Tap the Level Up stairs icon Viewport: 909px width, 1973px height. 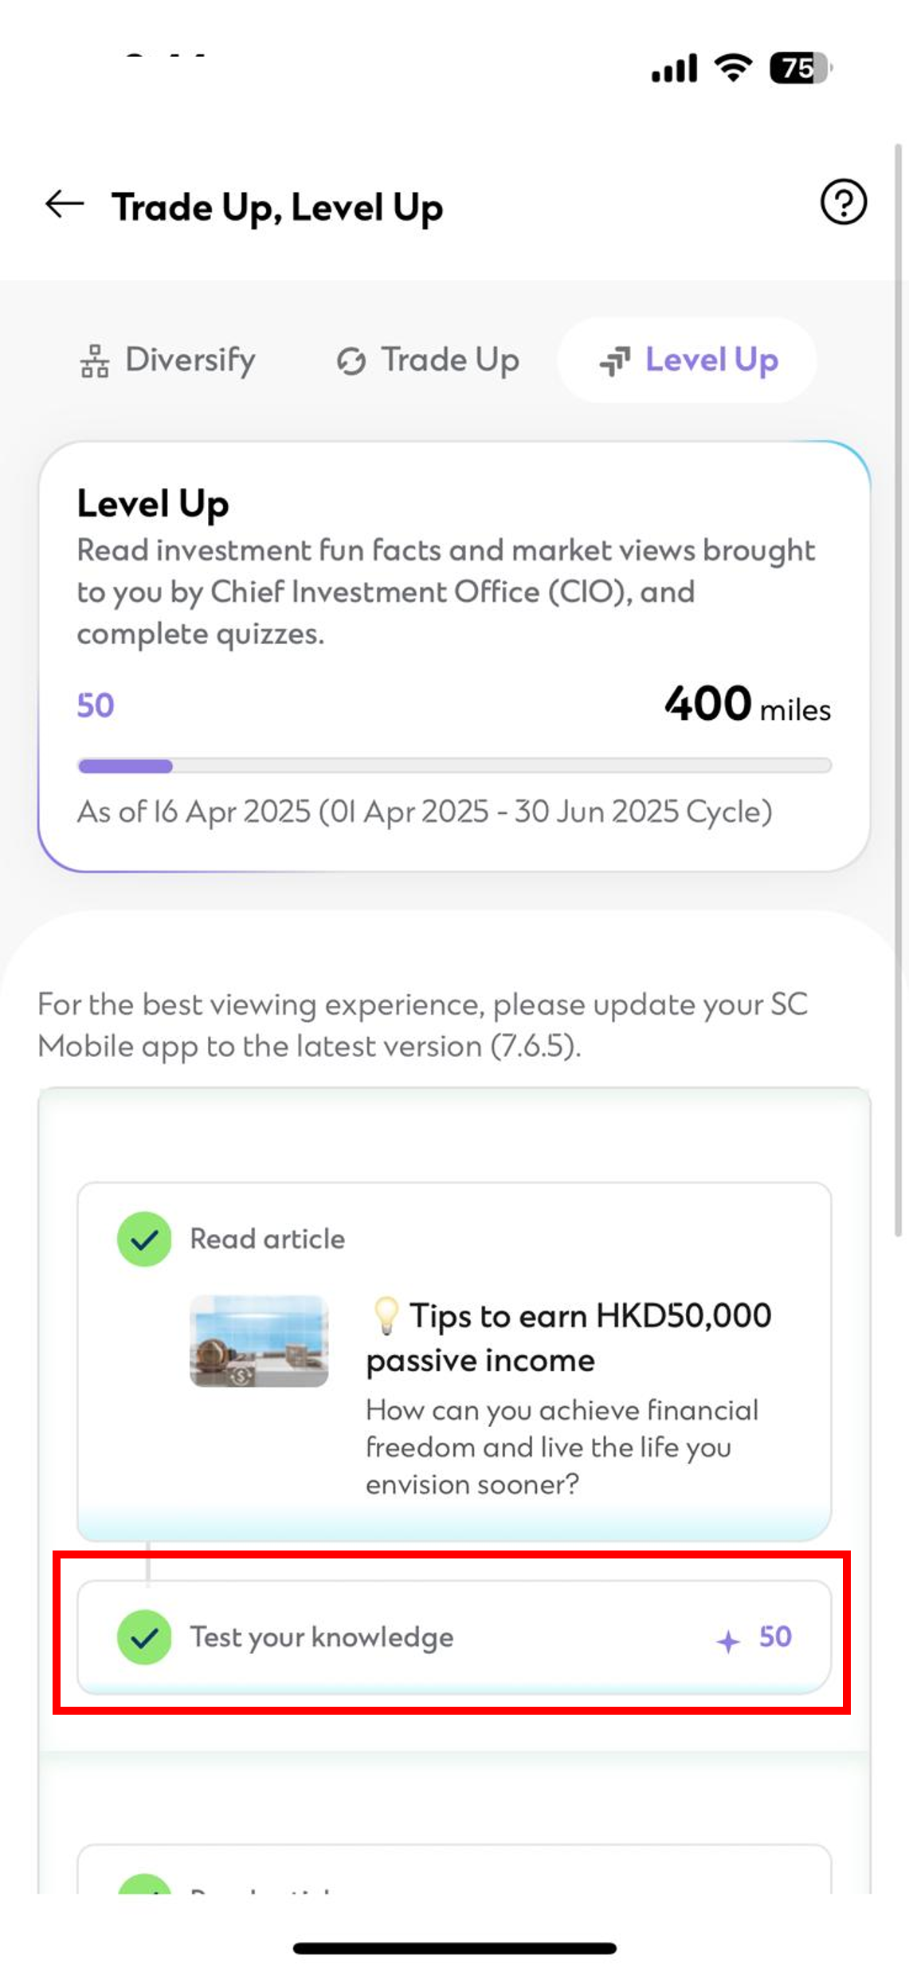[x=615, y=361]
